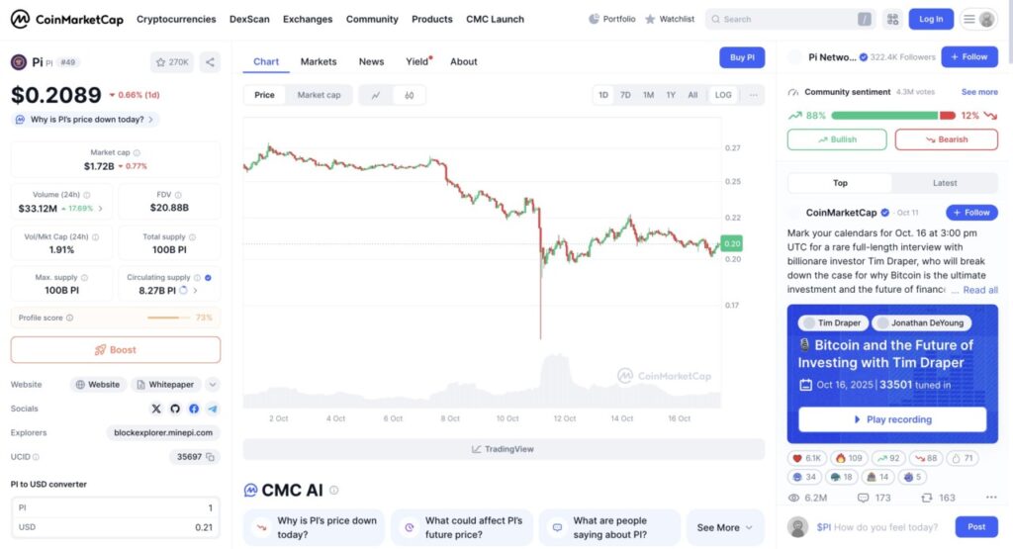Switch chart view to Market cap

[x=319, y=95]
